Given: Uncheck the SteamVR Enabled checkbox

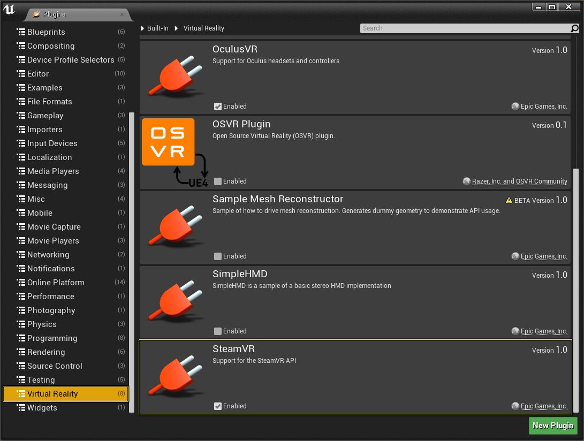Looking at the screenshot, I should [x=218, y=406].
